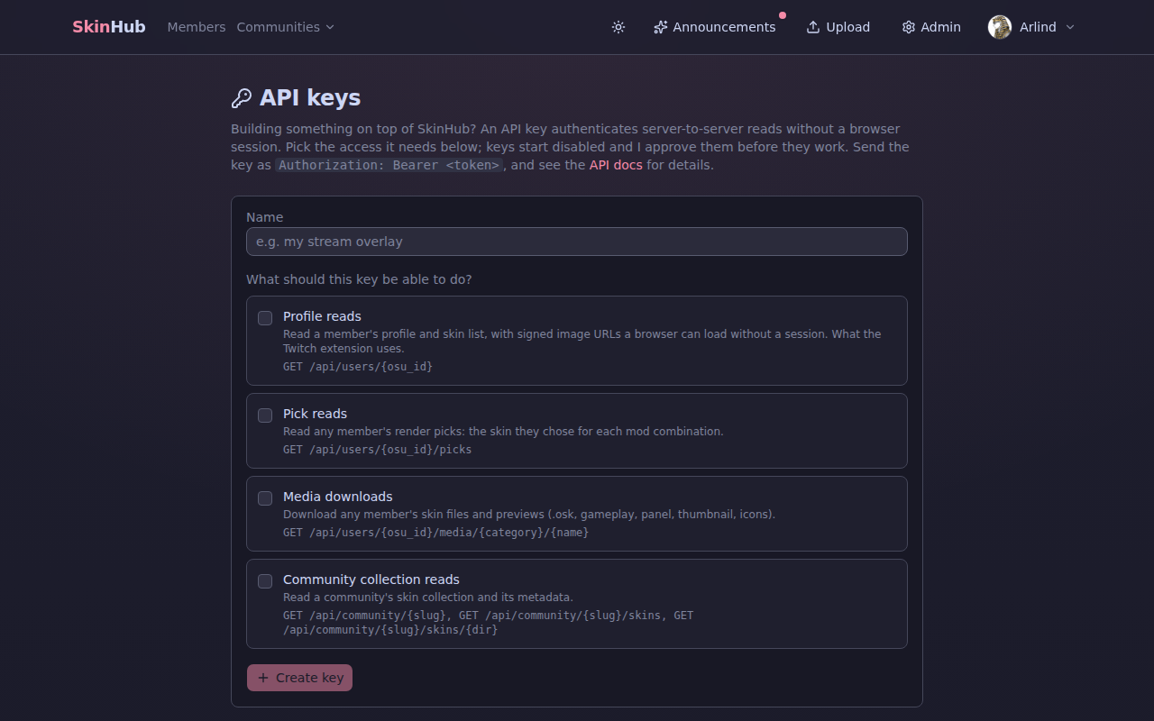Click the Media downloads label

[338, 497]
